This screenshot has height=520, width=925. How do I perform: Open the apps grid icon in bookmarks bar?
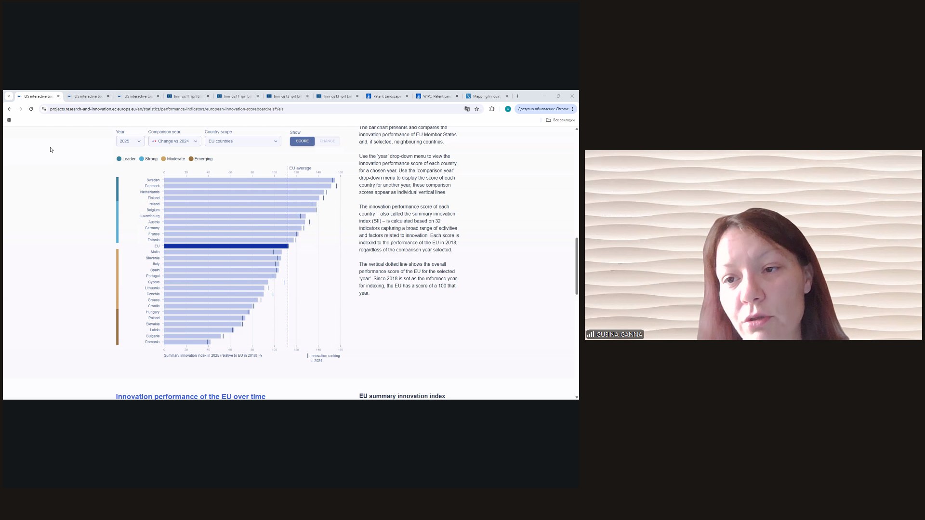click(9, 120)
